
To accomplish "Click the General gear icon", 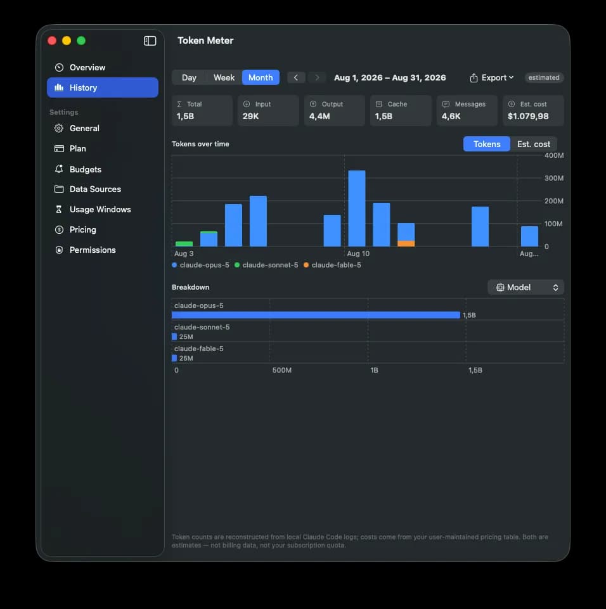I will tap(59, 128).
